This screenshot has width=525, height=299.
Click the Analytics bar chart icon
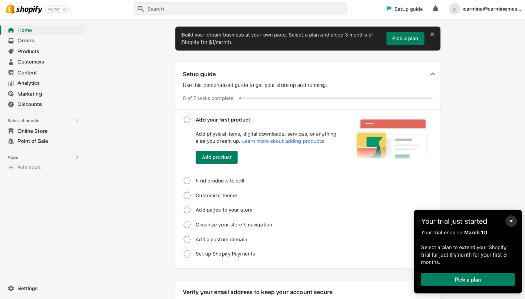(11, 83)
